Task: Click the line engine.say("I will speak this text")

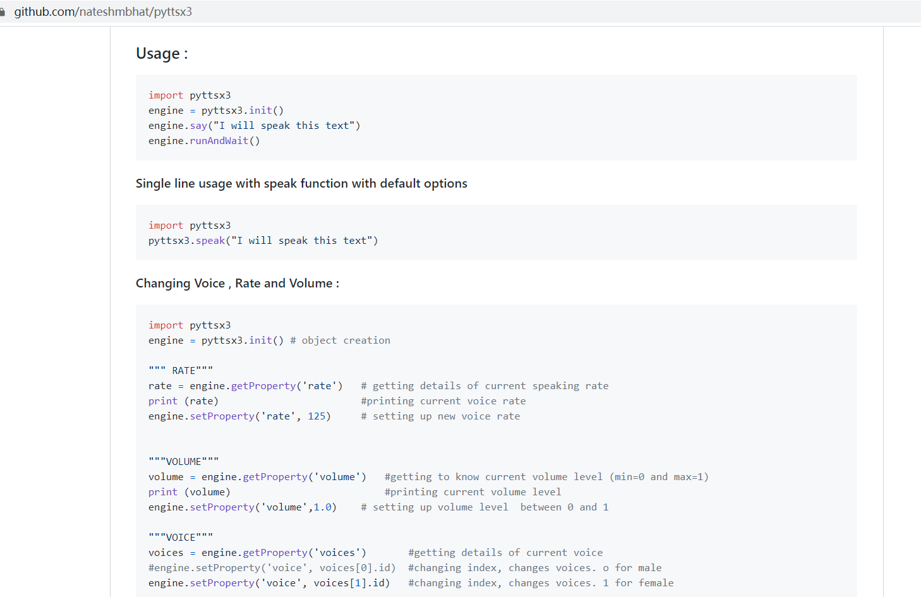Action: point(255,126)
